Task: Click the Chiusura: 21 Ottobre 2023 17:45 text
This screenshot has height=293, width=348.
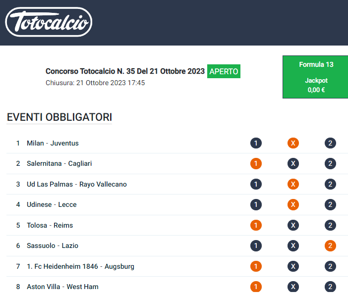Action: point(95,83)
